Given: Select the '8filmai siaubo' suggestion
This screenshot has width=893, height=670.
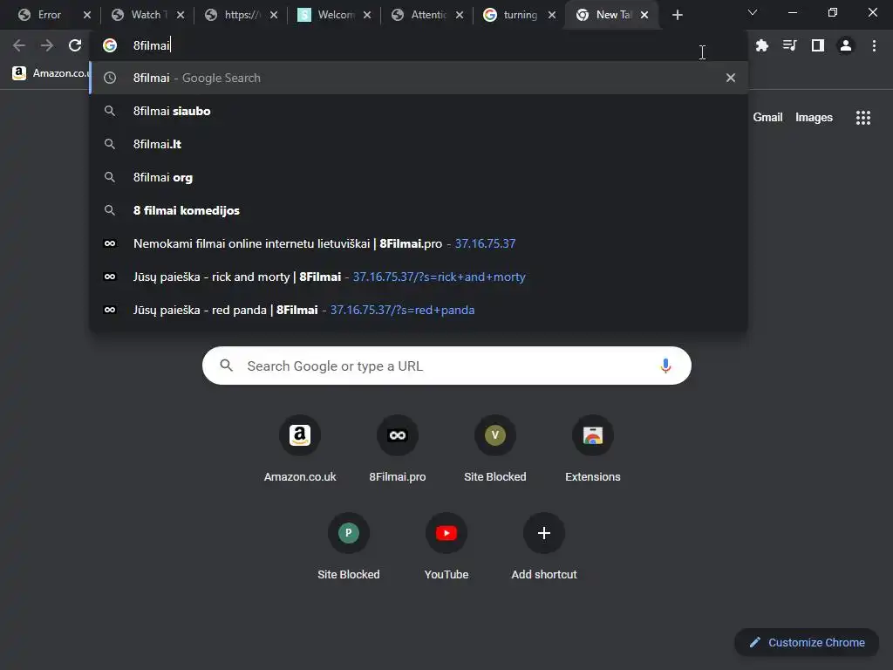Looking at the screenshot, I should (419, 111).
